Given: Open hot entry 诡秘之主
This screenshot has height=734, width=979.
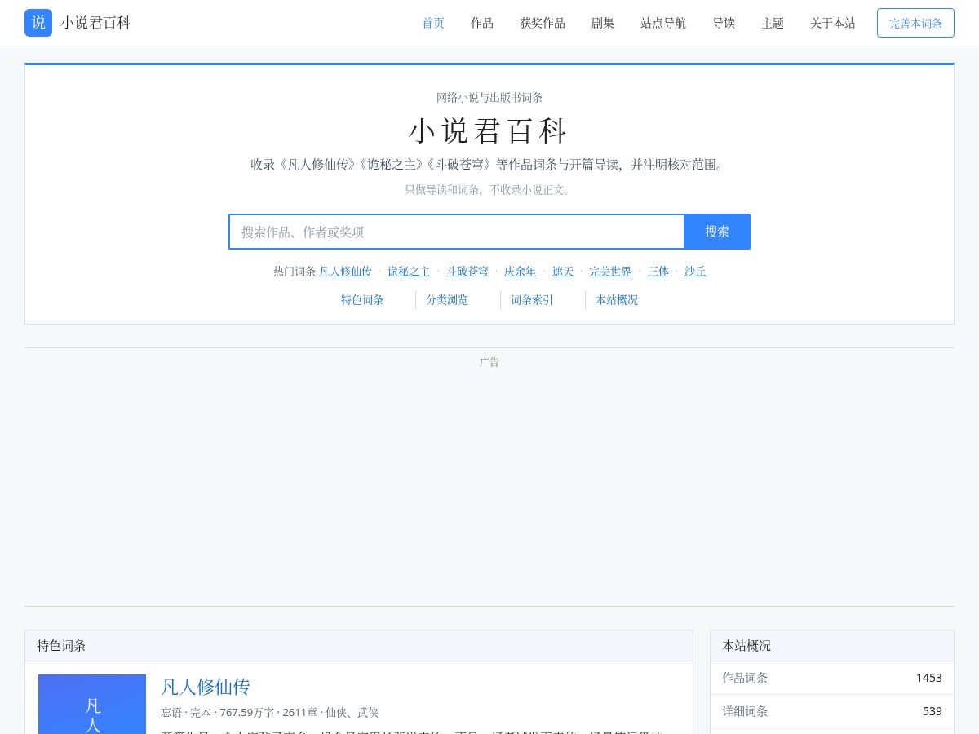Looking at the screenshot, I should click(409, 272).
